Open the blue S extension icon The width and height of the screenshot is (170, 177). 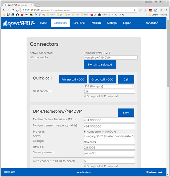[156, 10]
